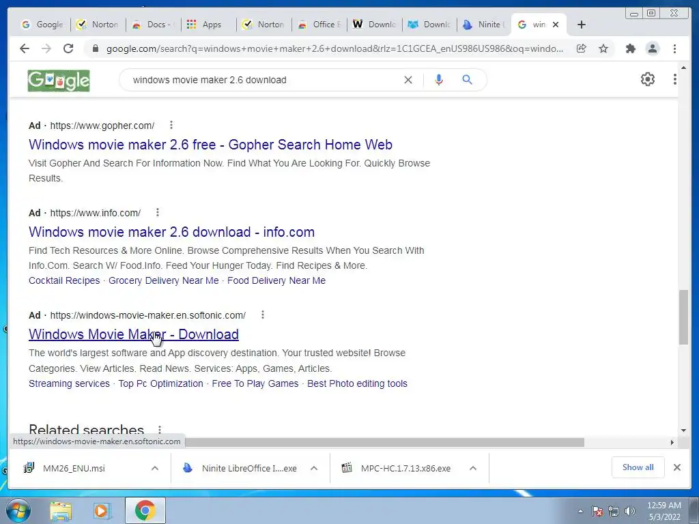
Task: Go back to the previous page
Action: coord(25,48)
